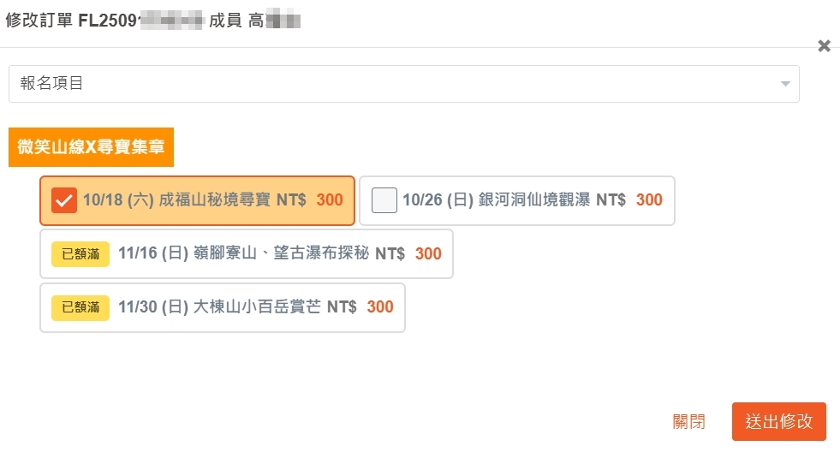This screenshot has width=840, height=452.
Task: Check the 10/26 銀河洞仙境觀瀑 checkbox
Action: click(x=384, y=200)
